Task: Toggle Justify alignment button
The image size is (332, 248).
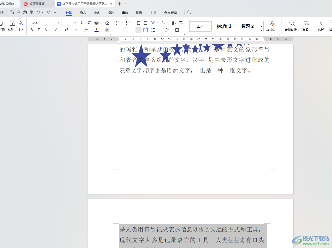Action: coord(138,30)
